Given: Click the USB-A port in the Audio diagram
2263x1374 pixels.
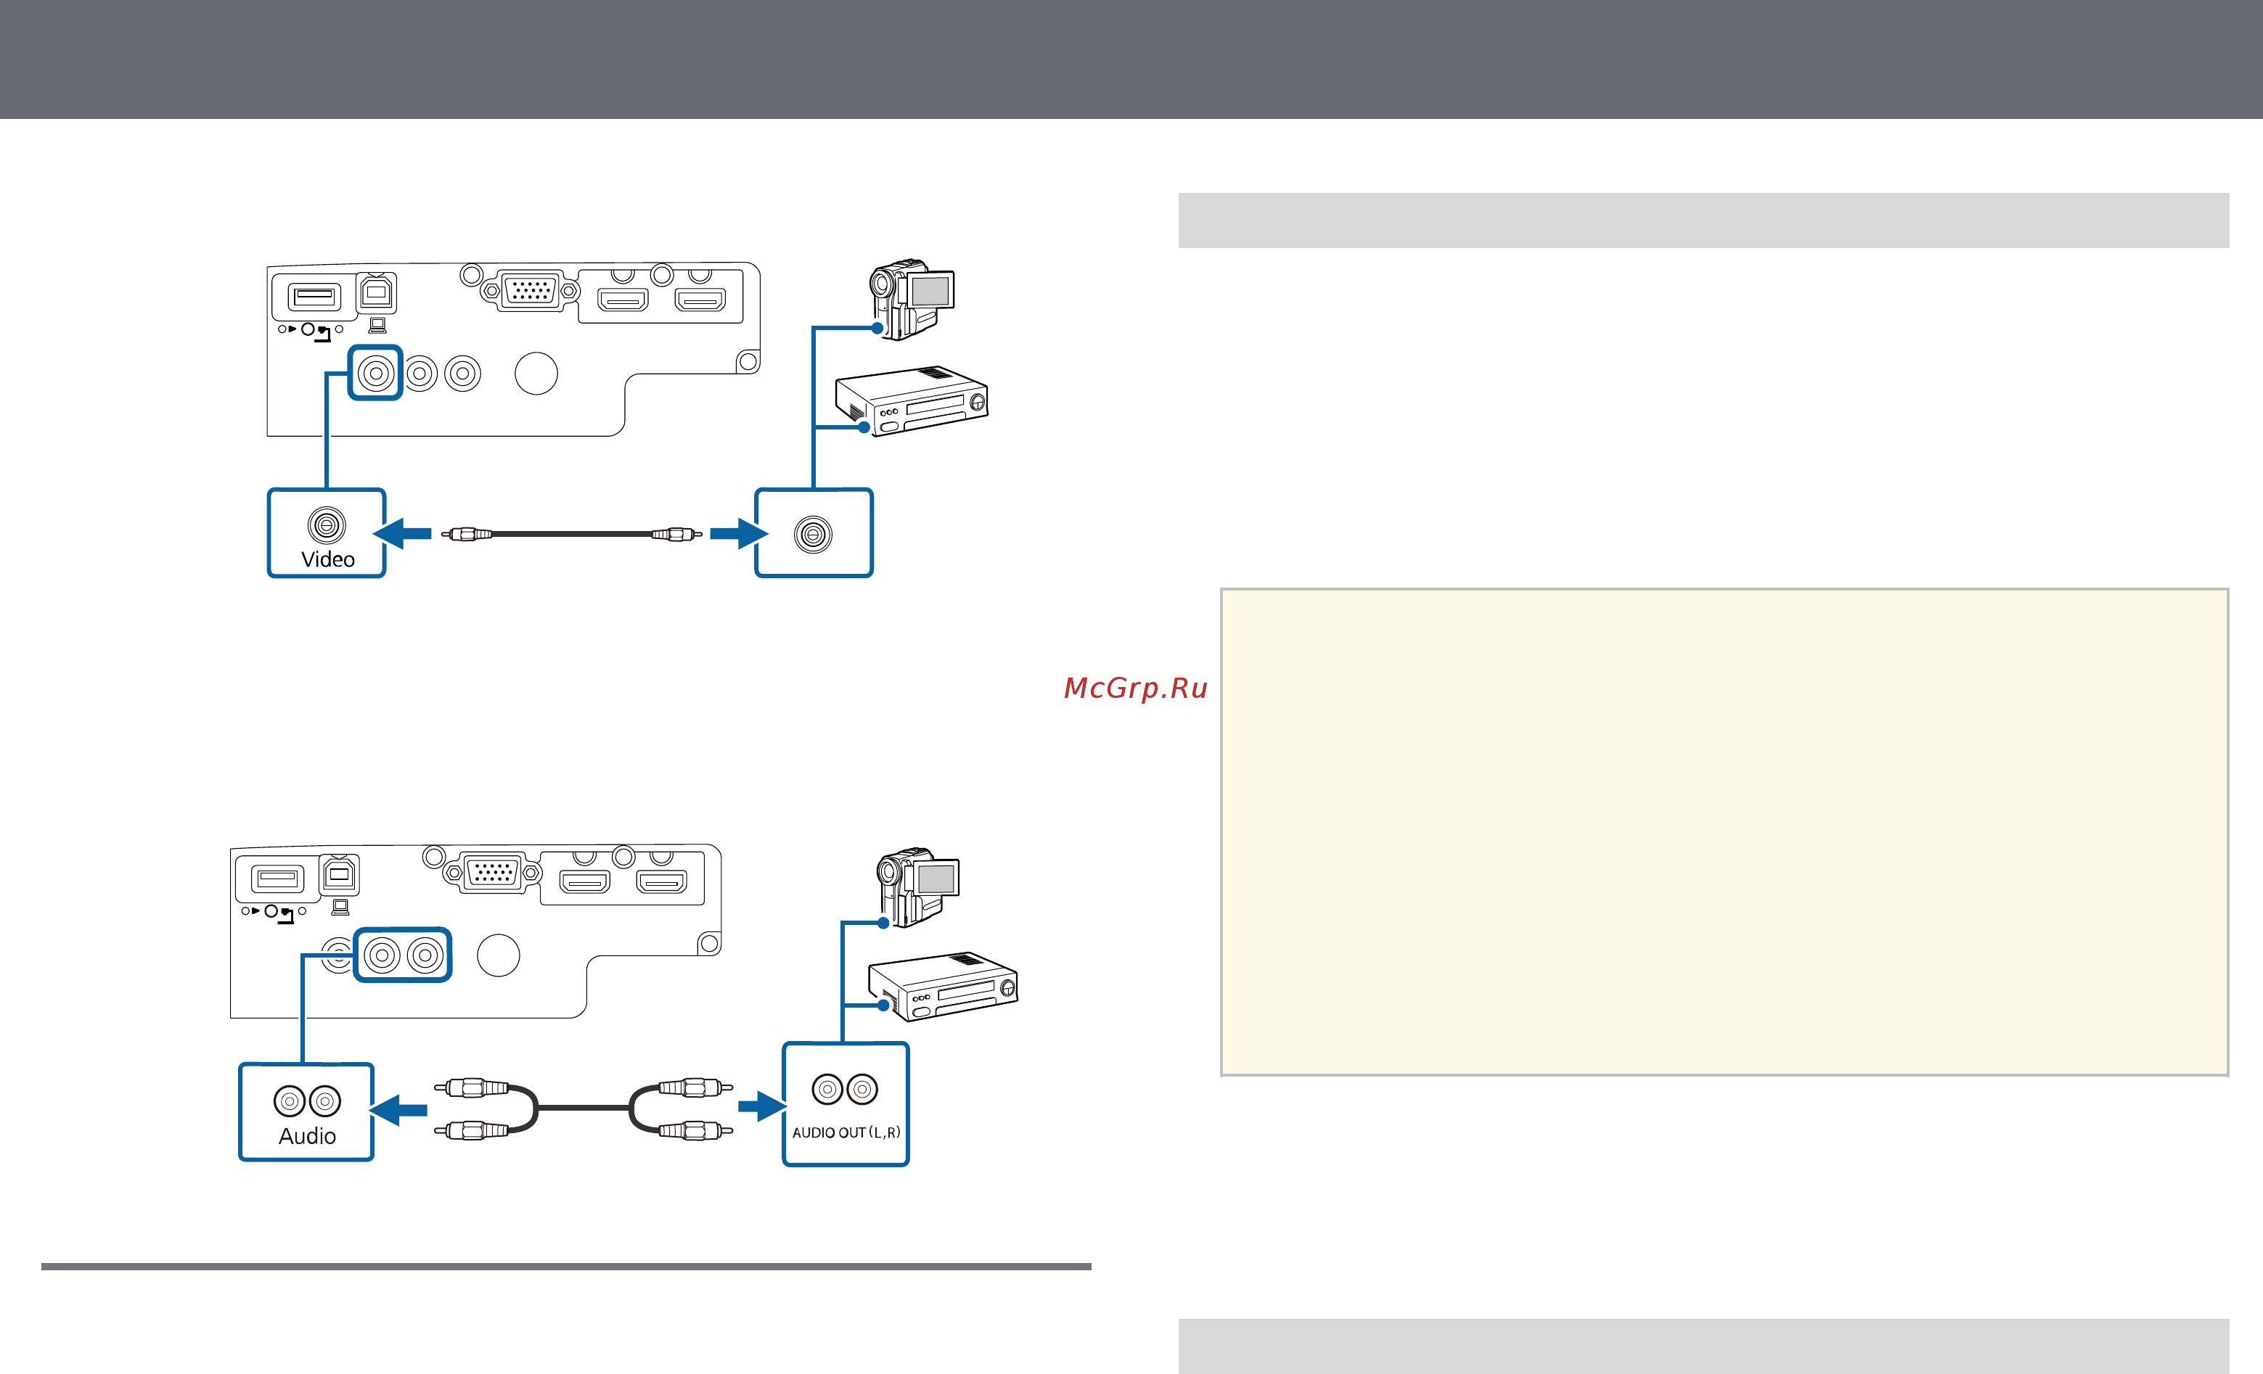Looking at the screenshot, I should tap(277, 879).
